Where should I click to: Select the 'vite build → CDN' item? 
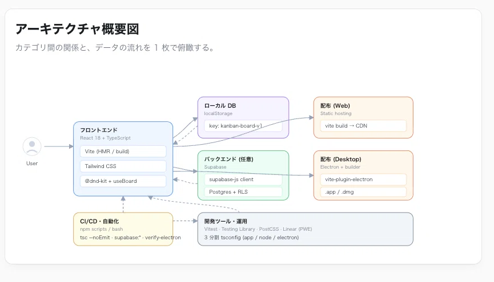363,126
